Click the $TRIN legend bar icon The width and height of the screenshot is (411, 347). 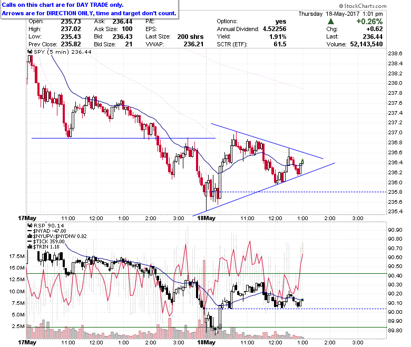coord(30,247)
